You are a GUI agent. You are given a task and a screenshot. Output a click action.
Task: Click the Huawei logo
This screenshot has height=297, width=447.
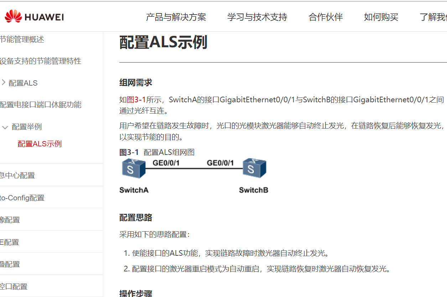(x=34, y=16)
